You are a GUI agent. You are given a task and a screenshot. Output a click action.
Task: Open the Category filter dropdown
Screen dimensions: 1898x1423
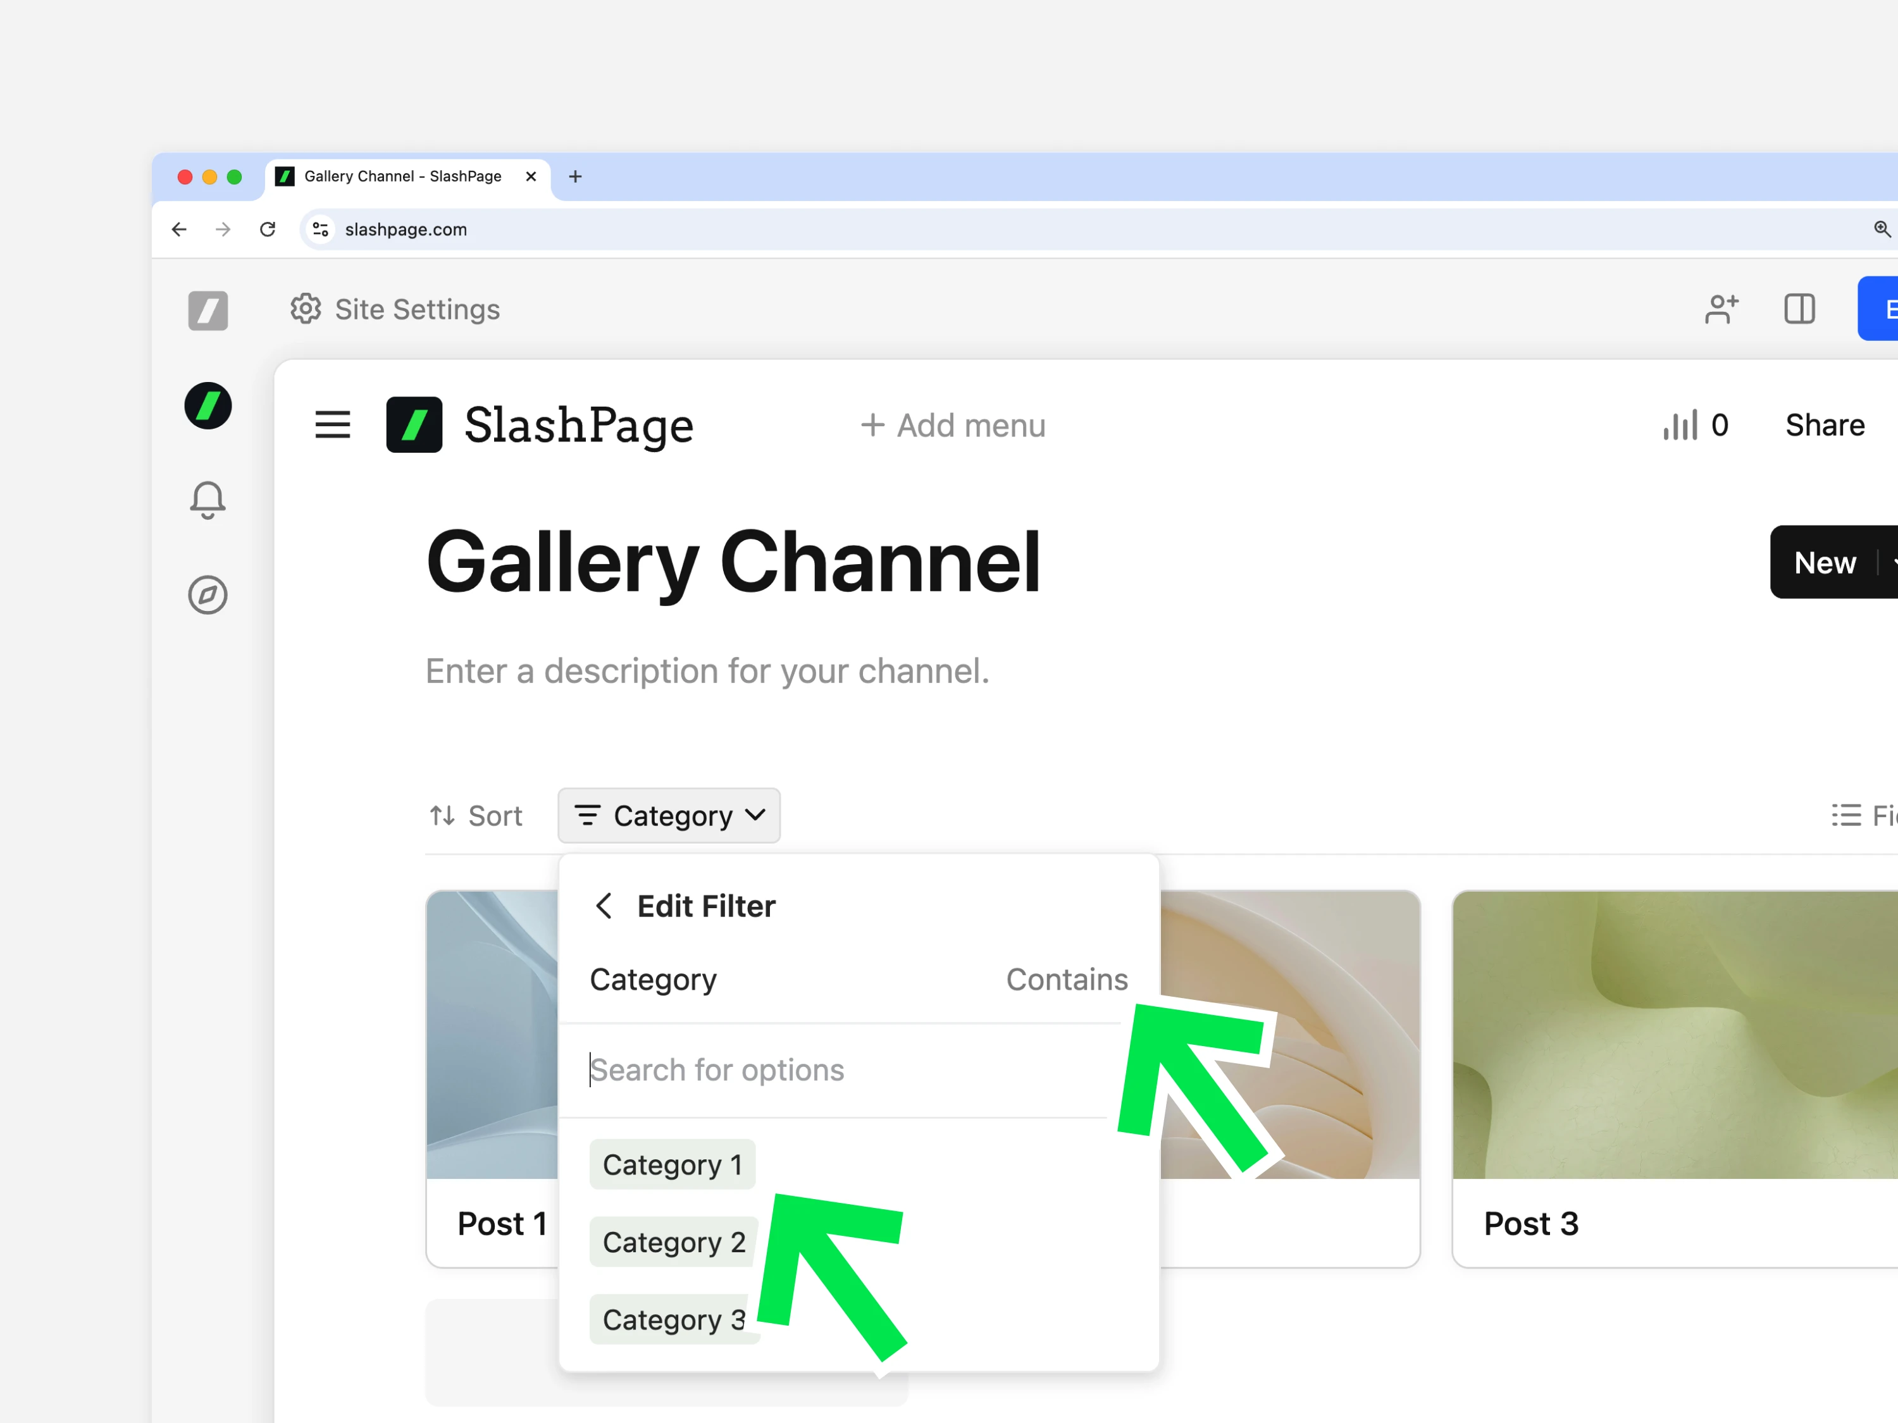669,816
